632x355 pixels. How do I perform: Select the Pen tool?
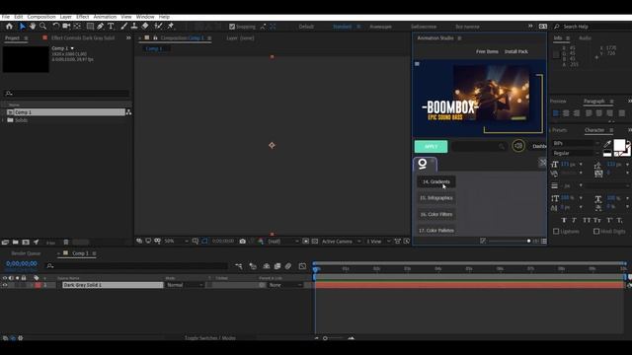click(x=101, y=27)
